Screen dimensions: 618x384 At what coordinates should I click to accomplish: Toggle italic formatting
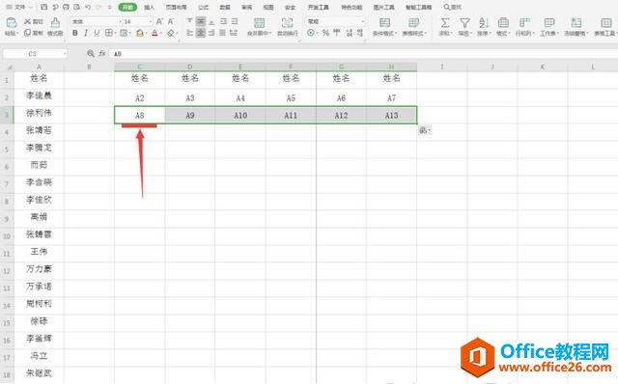(86, 33)
